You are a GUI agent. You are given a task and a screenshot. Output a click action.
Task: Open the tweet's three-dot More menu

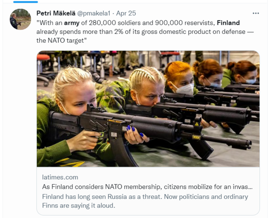coord(255,13)
